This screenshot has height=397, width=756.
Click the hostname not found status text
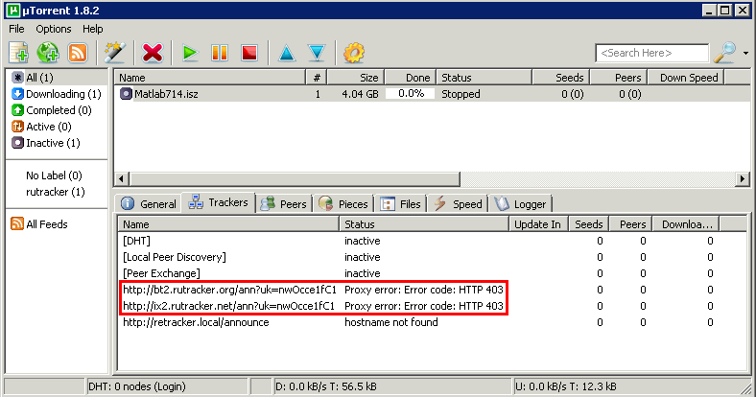[391, 322]
